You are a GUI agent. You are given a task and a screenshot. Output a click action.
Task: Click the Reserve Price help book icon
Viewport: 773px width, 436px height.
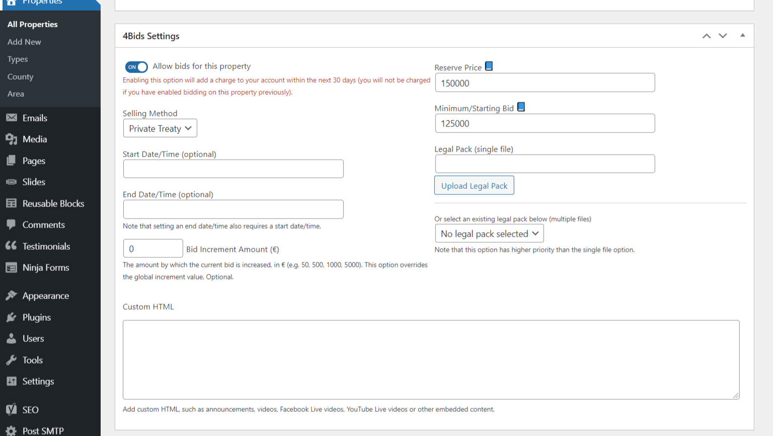pyautogui.click(x=489, y=66)
